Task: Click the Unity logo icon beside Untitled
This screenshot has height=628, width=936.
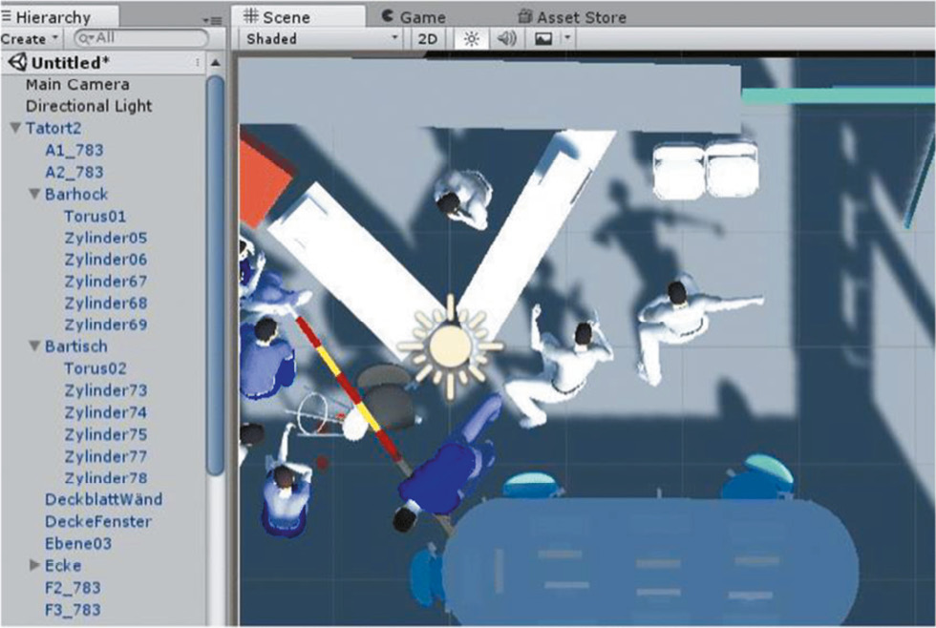Action: coord(16,62)
